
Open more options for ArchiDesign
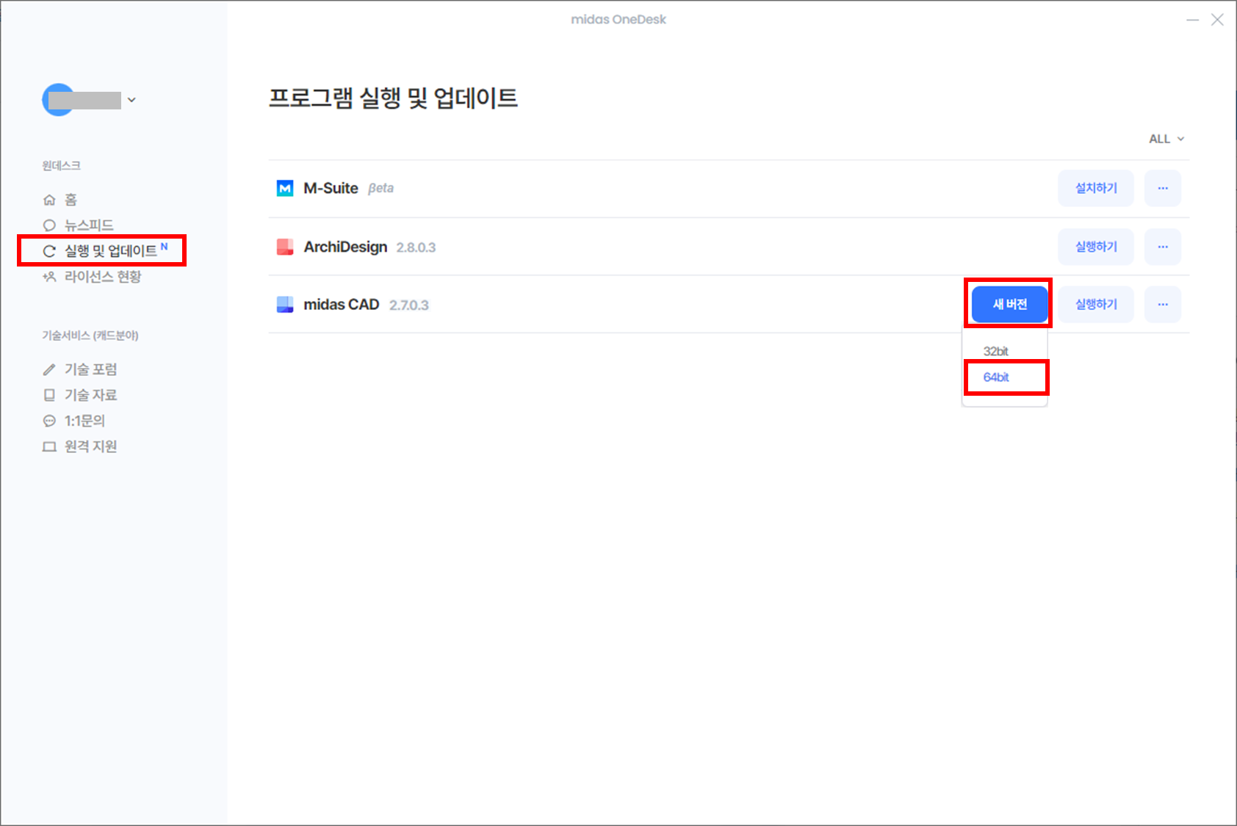click(x=1163, y=247)
